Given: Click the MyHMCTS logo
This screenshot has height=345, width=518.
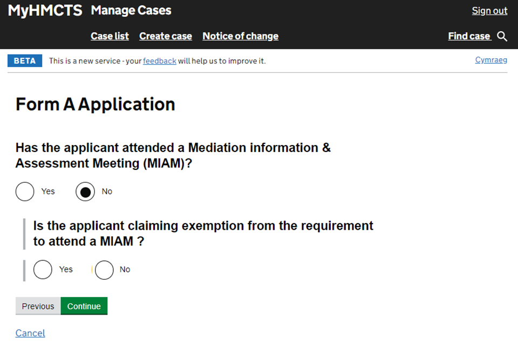Looking at the screenshot, I should (45, 10).
